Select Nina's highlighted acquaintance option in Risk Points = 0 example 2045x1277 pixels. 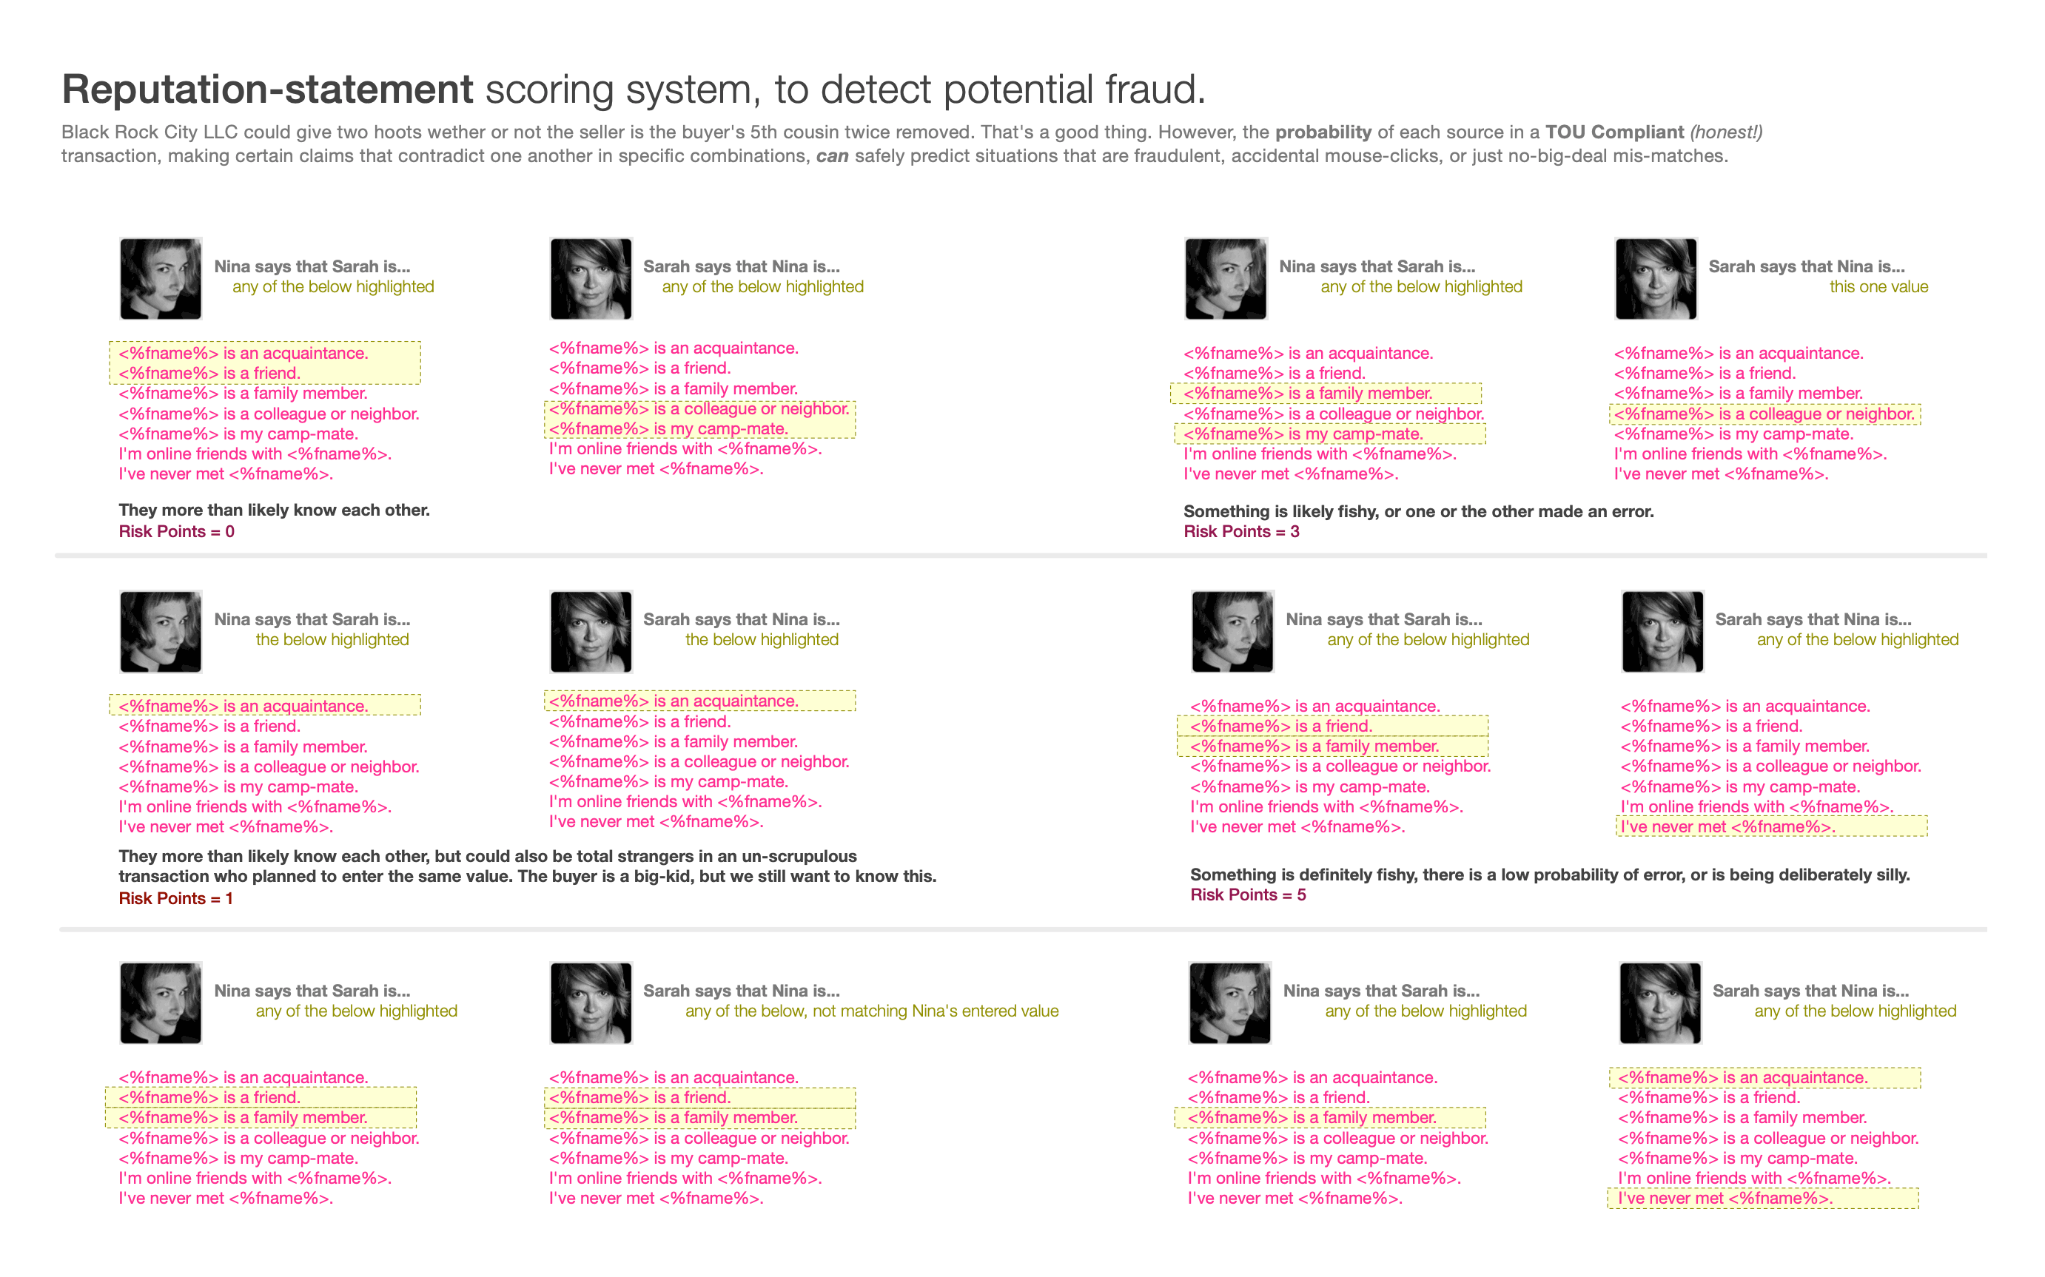point(244,353)
